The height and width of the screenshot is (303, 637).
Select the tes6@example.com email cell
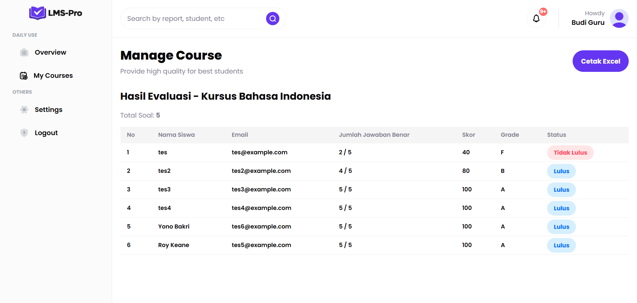tap(261, 227)
